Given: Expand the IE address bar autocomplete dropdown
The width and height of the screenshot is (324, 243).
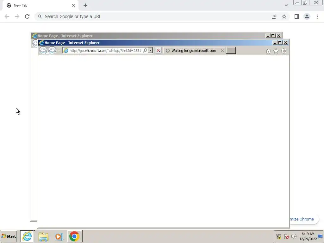Looking at the screenshot, I should 150,50.
